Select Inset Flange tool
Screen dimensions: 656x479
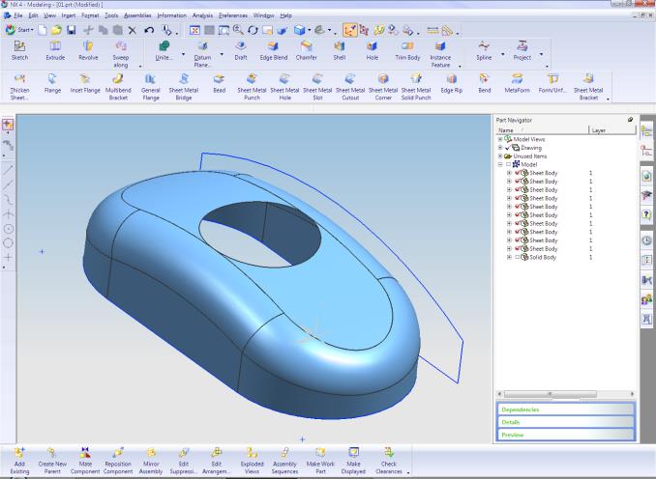click(85, 83)
